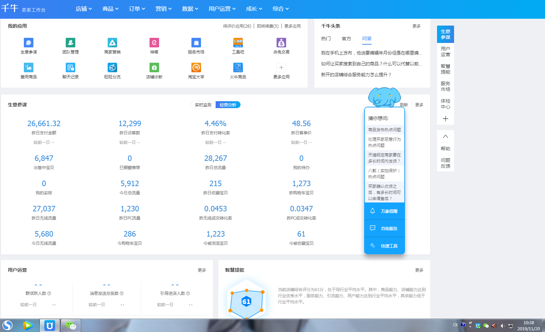Expand the 用户运营 navigation dropdown
Image resolution: width=545 pixels, height=332 pixels.
[222, 9]
